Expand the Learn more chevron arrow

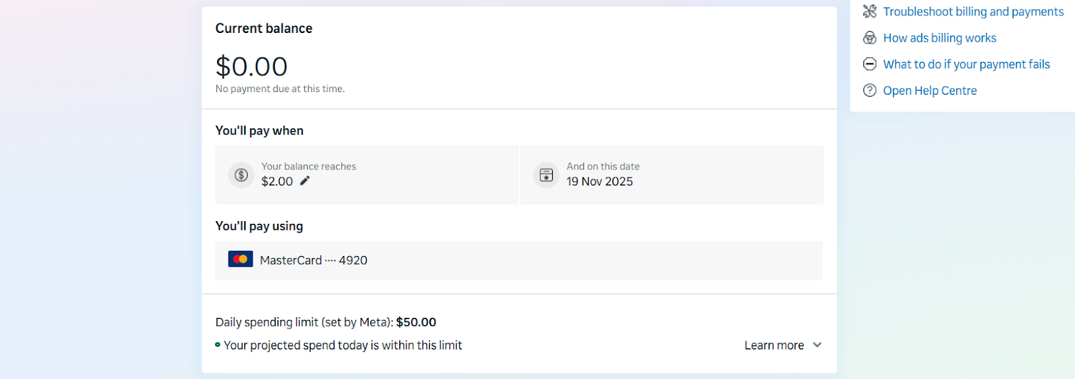click(x=817, y=345)
